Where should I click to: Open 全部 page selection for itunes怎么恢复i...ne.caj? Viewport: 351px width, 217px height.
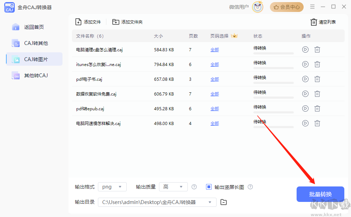(x=215, y=65)
